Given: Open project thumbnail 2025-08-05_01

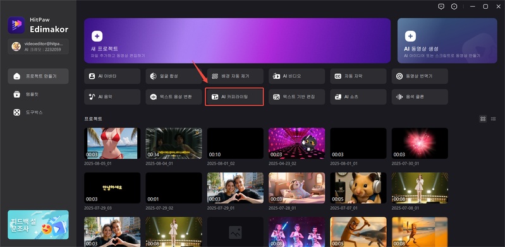Looking at the screenshot, I should coord(112,143).
